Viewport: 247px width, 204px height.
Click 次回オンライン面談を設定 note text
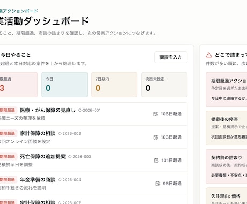(x=25, y=142)
